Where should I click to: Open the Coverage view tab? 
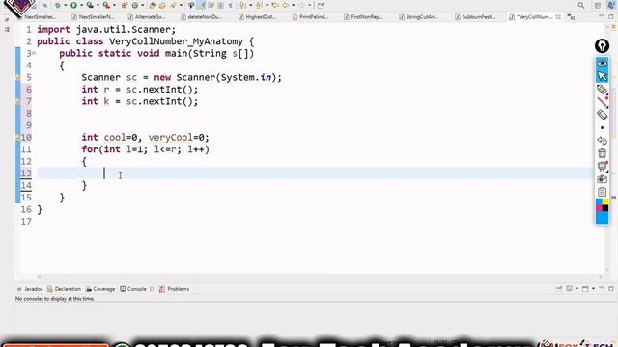[100, 289]
